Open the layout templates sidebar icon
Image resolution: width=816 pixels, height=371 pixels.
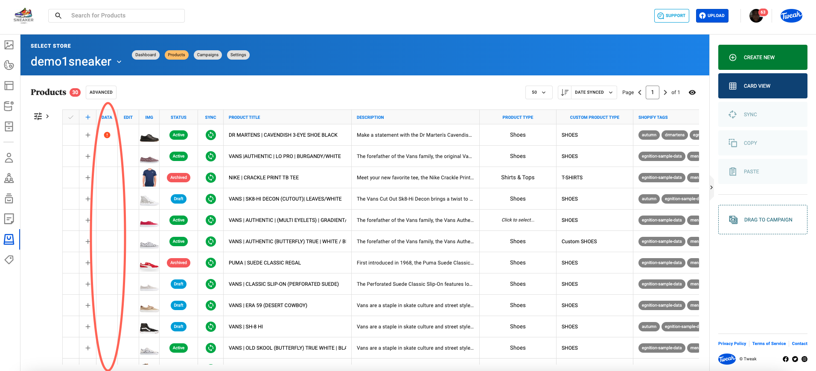tap(9, 86)
